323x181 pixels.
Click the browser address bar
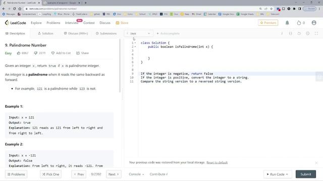coord(142,9)
